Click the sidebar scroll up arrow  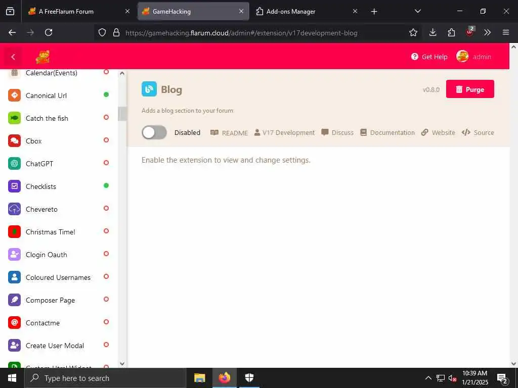coord(122,73)
